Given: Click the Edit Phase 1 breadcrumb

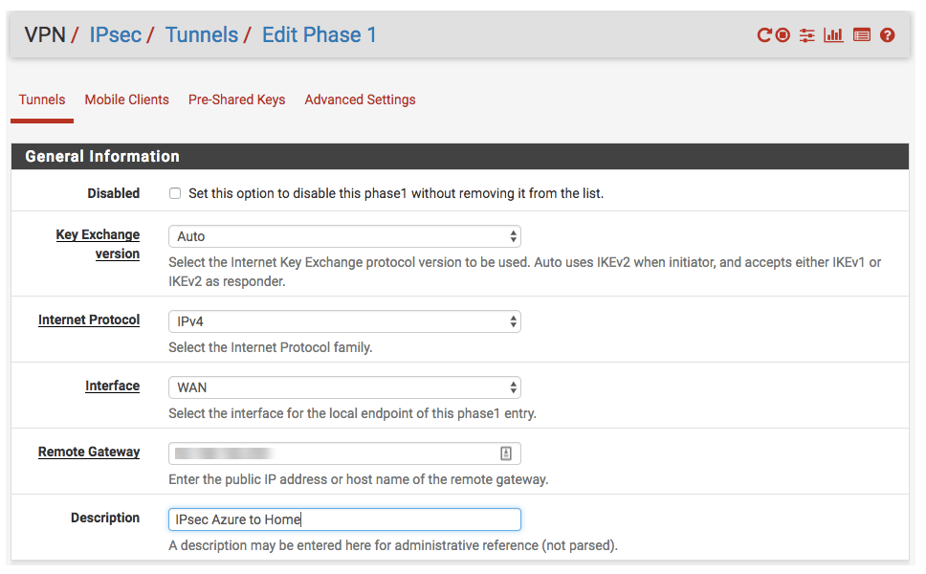Looking at the screenshot, I should [320, 35].
